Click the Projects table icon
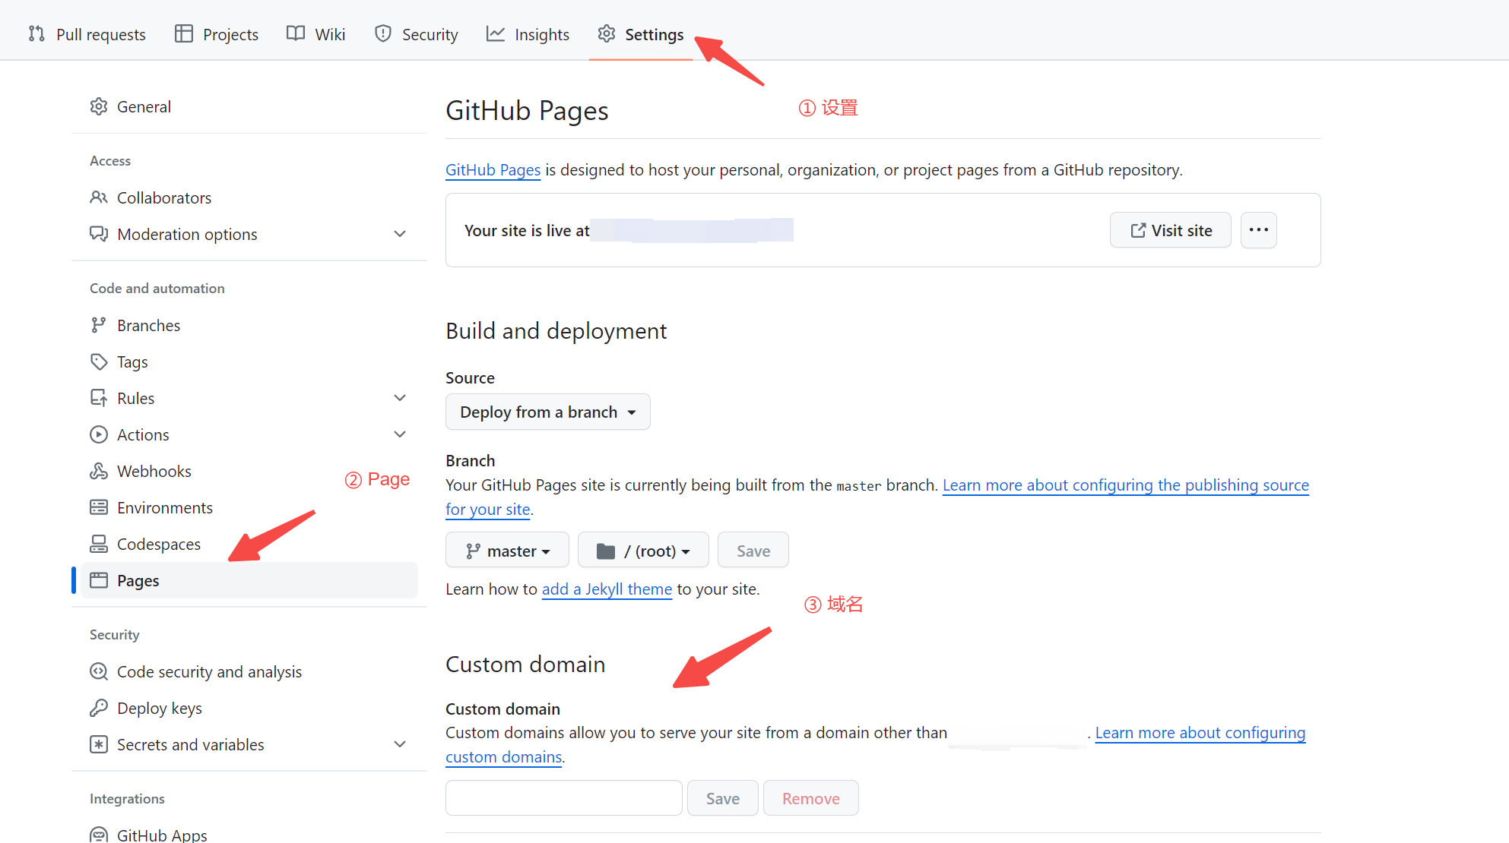The width and height of the screenshot is (1509, 843). point(183,33)
